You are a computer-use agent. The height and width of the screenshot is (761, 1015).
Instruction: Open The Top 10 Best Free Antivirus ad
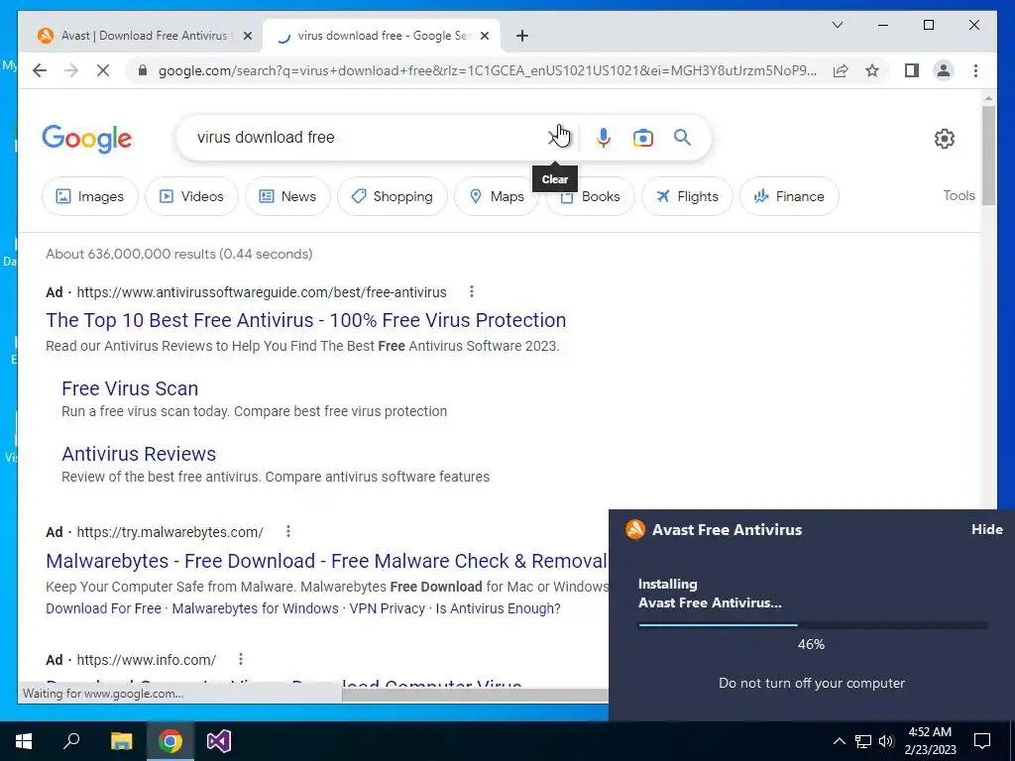[305, 320]
